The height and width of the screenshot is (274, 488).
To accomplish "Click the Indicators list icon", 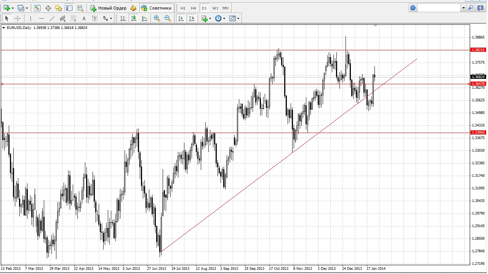I will point(205,18).
